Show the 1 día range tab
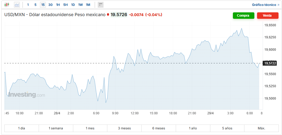This screenshot has height=135, width=282. [x=21, y=128]
